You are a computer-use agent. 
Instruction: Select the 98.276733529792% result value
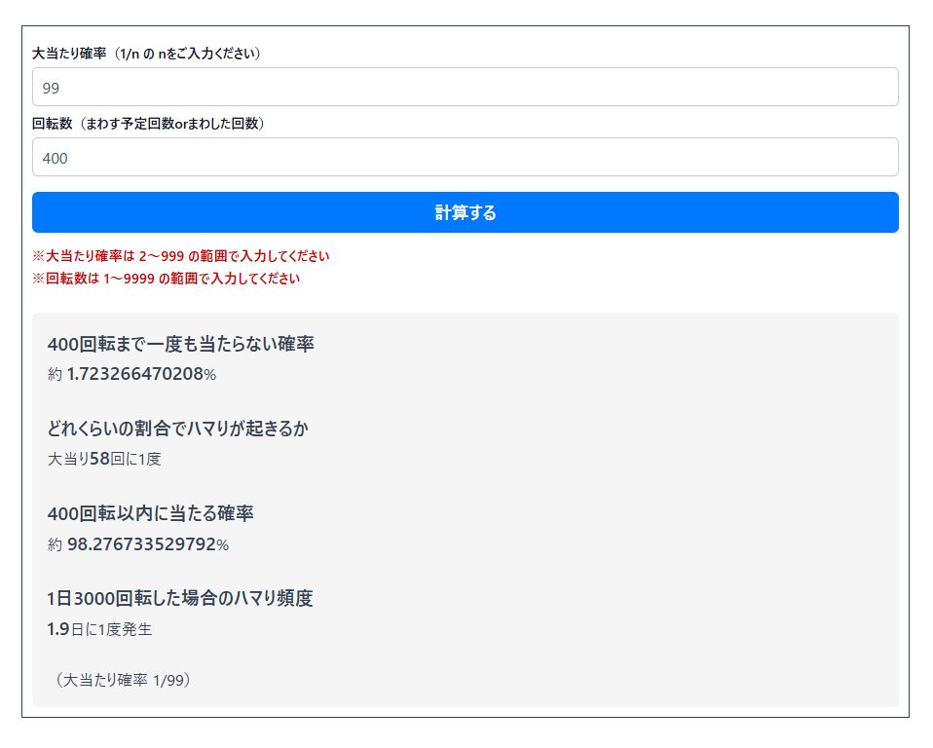[x=147, y=544]
